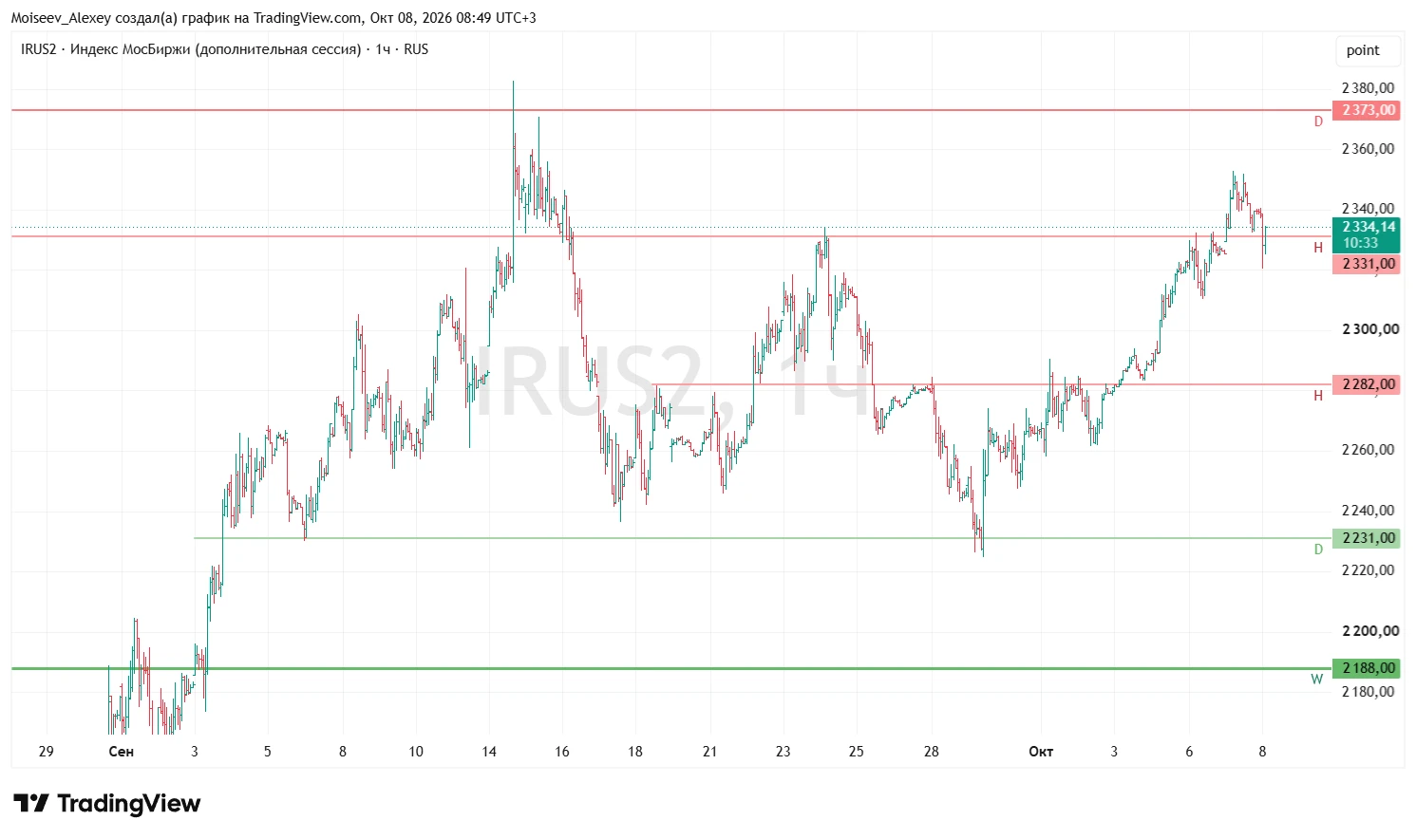Click the header line with Moiseev_Alexey's chart credit

point(274,18)
